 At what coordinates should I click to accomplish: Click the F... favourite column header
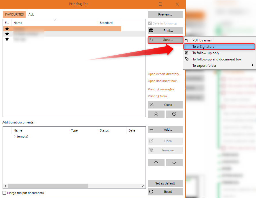[x=7, y=23]
